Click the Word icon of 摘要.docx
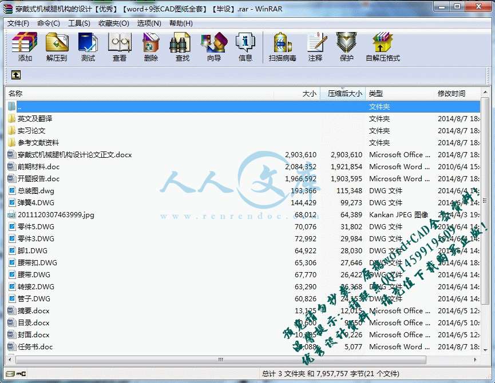The width and height of the screenshot is (495, 383). tap(11, 311)
